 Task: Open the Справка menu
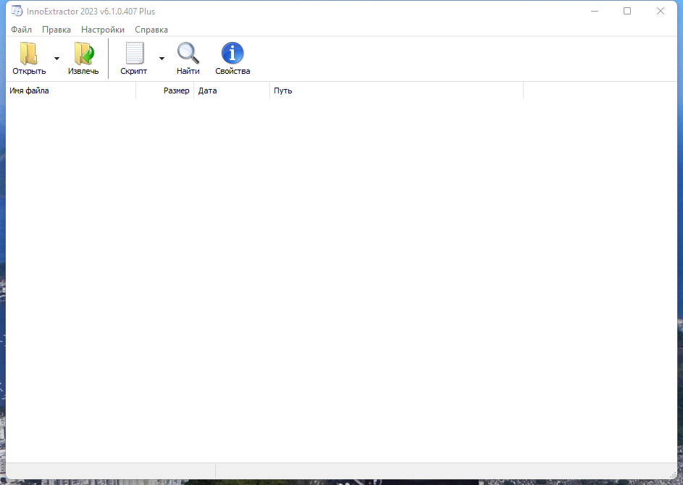[151, 30]
